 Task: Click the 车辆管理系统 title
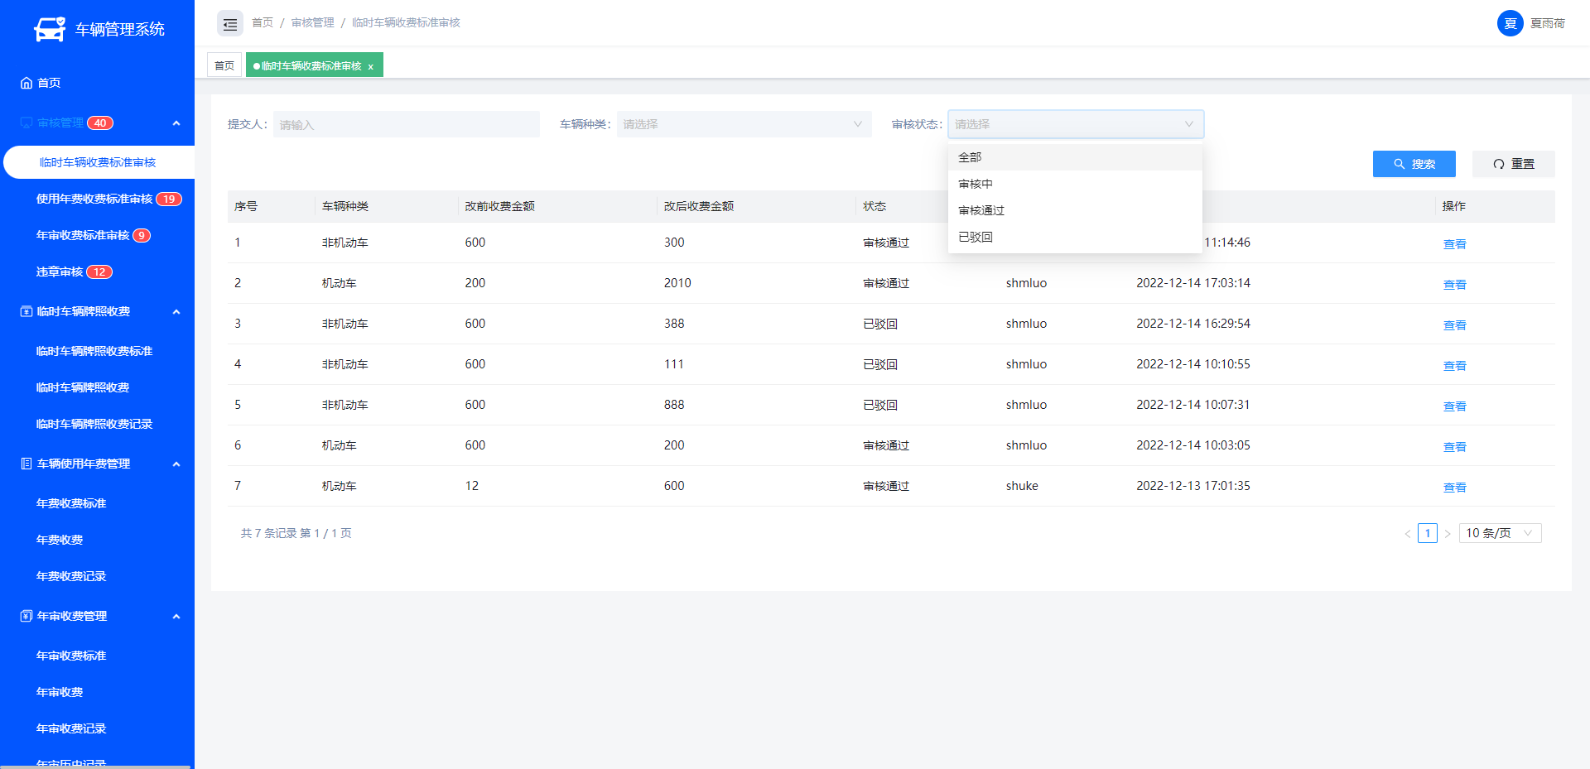[x=120, y=30]
